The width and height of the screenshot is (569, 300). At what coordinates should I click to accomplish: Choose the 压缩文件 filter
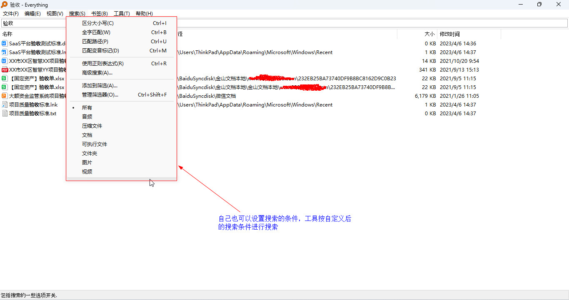121,126
